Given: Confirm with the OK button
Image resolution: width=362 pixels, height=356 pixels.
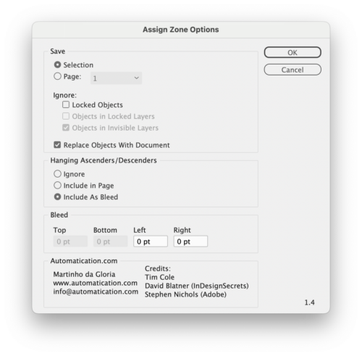Looking at the screenshot, I should point(292,52).
